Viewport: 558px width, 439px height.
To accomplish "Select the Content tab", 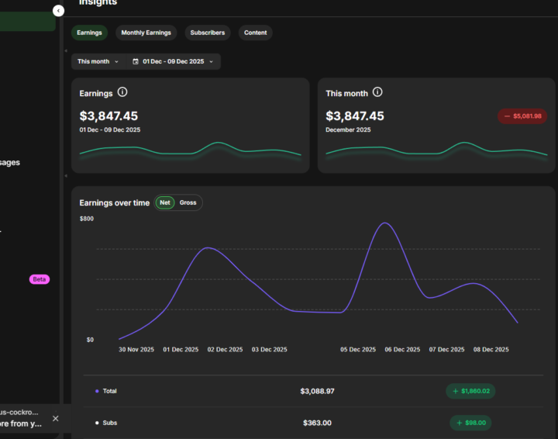I will tap(255, 33).
